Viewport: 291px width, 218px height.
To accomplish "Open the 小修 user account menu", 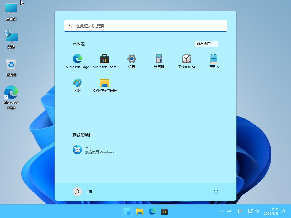I will (x=83, y=192).
